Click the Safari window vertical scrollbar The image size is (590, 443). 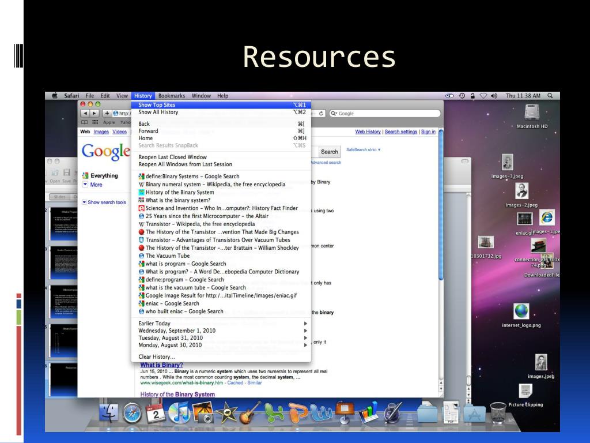click(x=441, y=205)
